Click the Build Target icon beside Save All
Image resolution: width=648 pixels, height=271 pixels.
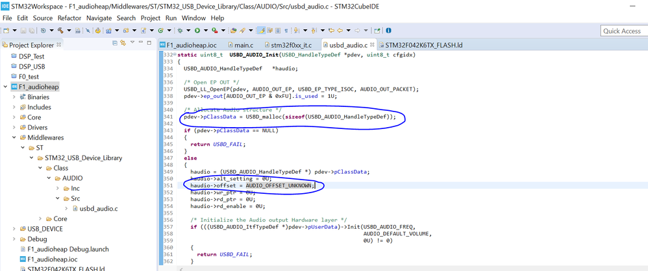tap(43, 30)
